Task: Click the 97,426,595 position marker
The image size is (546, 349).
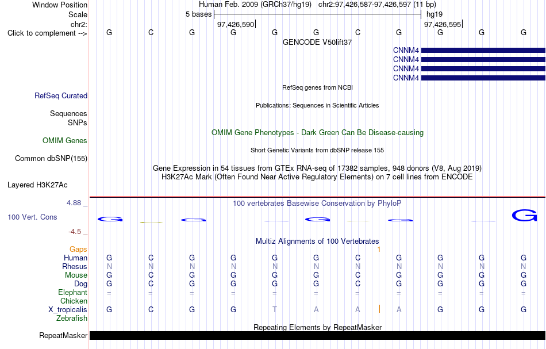Action: (x=443, y=24)
